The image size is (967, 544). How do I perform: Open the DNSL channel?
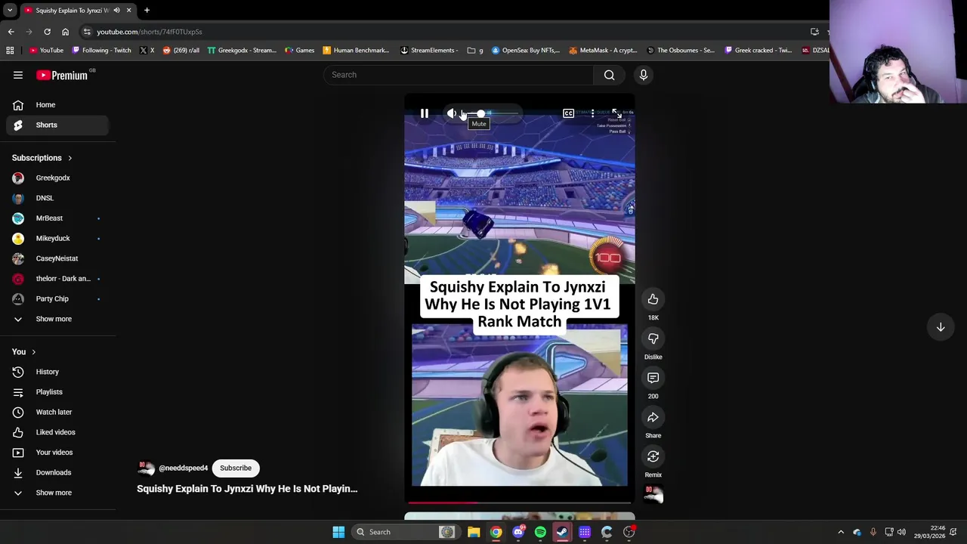pyautogui.click(x=57, y=198)
